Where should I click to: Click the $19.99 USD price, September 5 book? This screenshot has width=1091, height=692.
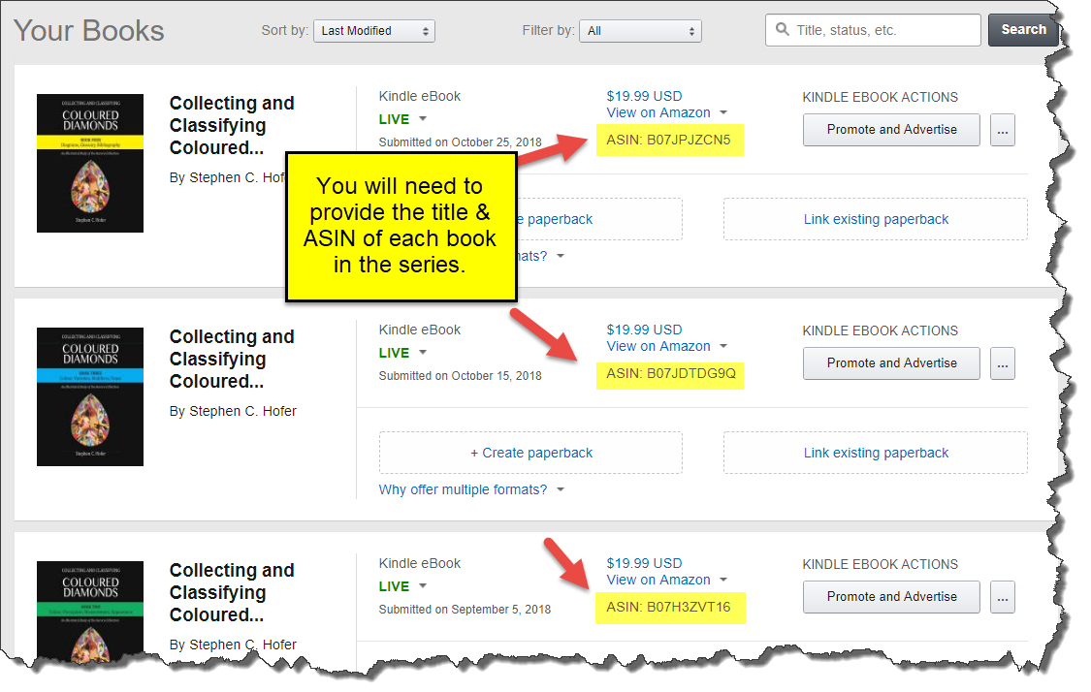(x=644, y=563)
